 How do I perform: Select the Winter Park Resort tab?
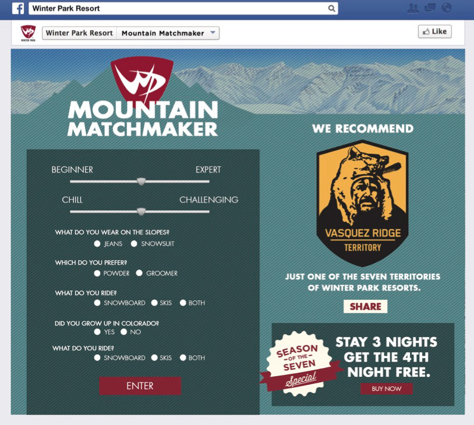pyautogui.click(x=80, y=33)
